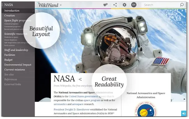Click the speaker audio icon bottom right
This screenshot has width=189, height=119.
point(184,114)
